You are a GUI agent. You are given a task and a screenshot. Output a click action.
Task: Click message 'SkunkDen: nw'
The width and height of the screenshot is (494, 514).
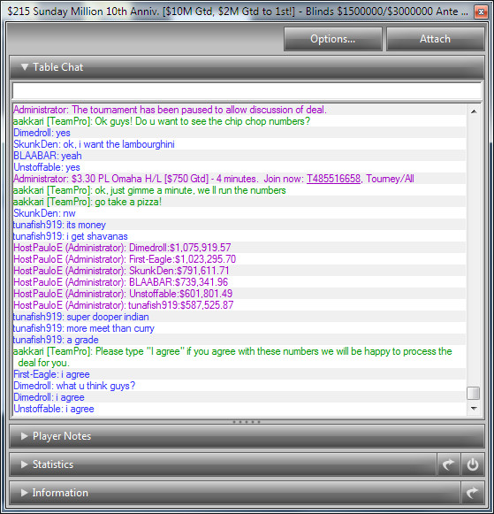[44, 213]
